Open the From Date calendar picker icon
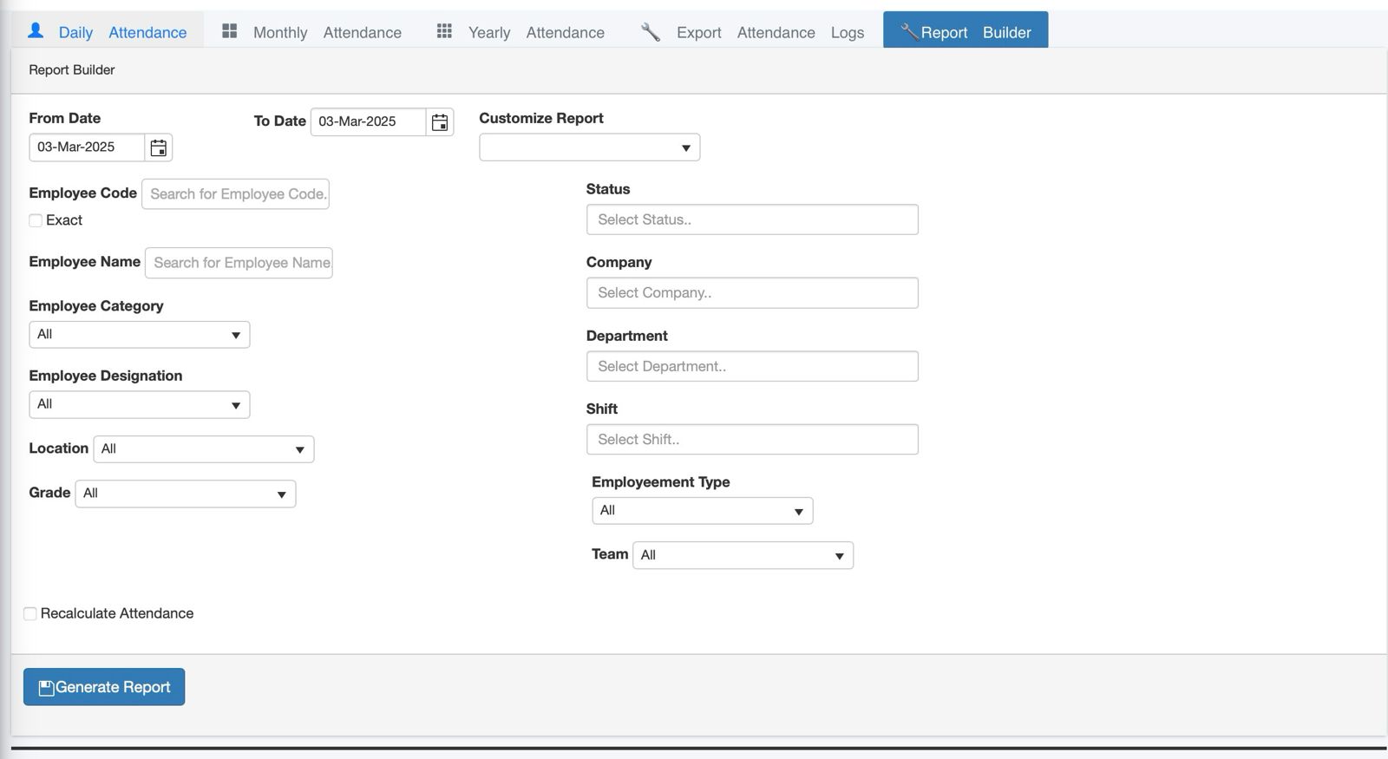This screenshot has width=1388, height=759. pyautogui.click(x=158, y=147)
